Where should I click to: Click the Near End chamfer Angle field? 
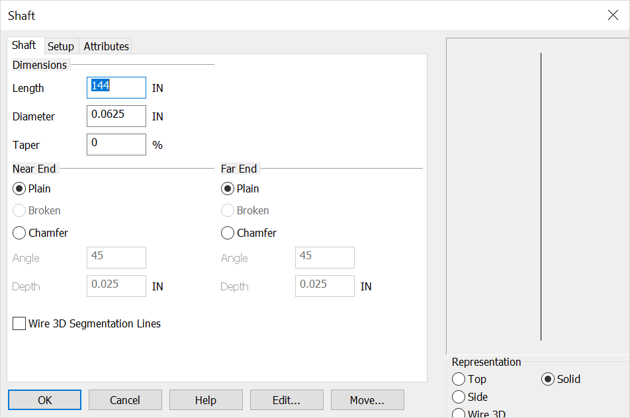[116, 257]
